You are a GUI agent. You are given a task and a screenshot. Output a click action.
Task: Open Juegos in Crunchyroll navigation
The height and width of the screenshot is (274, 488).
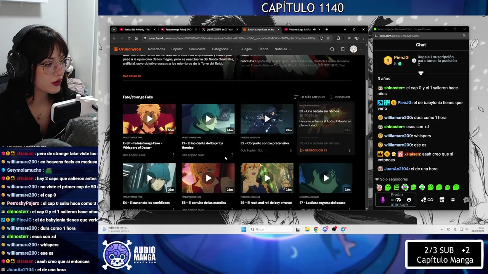(246, 49)
